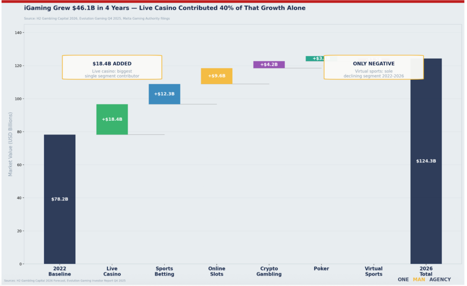The image size is (467, 286).
Task: Select the 'Live Casino' x-axis label
Action: click(x=112, y=271)
